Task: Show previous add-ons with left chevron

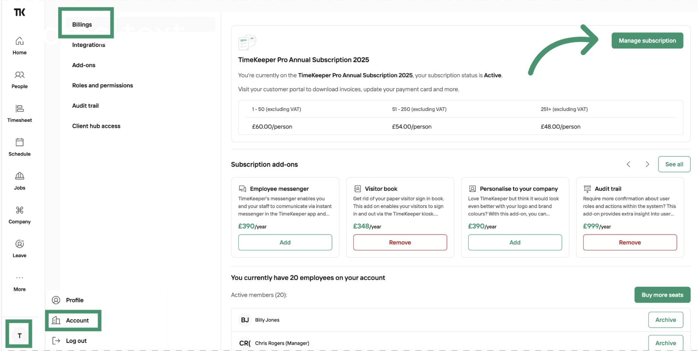Action: click(x=628, y=164)
